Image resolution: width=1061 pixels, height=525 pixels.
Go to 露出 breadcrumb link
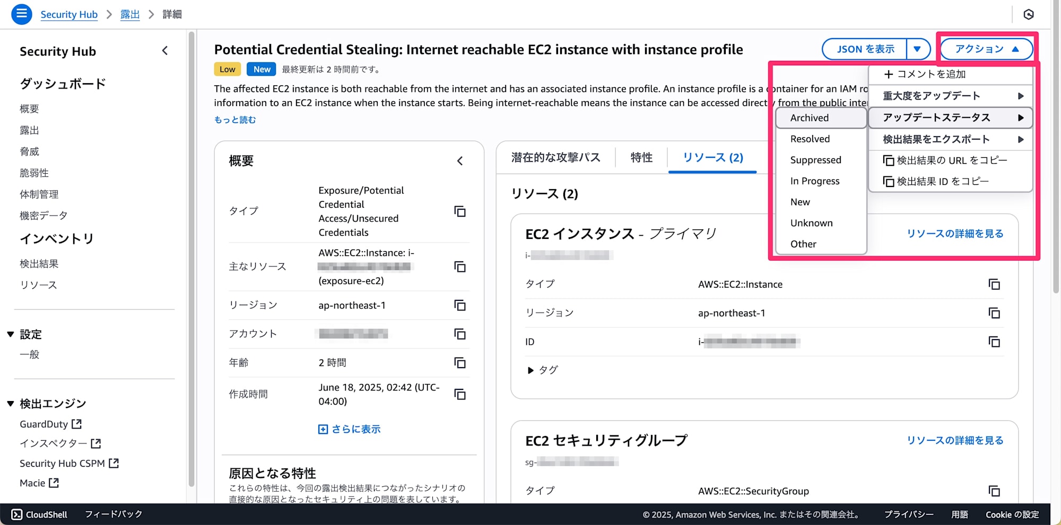point(130,14)
